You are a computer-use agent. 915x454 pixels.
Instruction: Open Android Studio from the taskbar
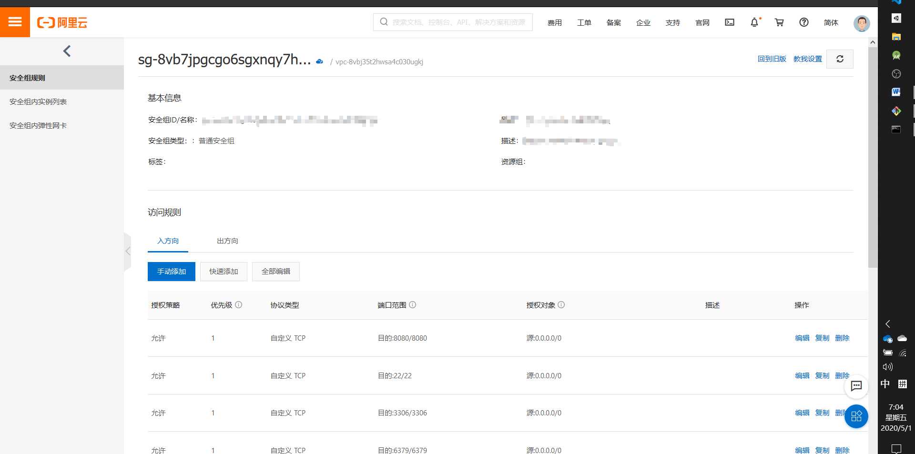[896, 55]
